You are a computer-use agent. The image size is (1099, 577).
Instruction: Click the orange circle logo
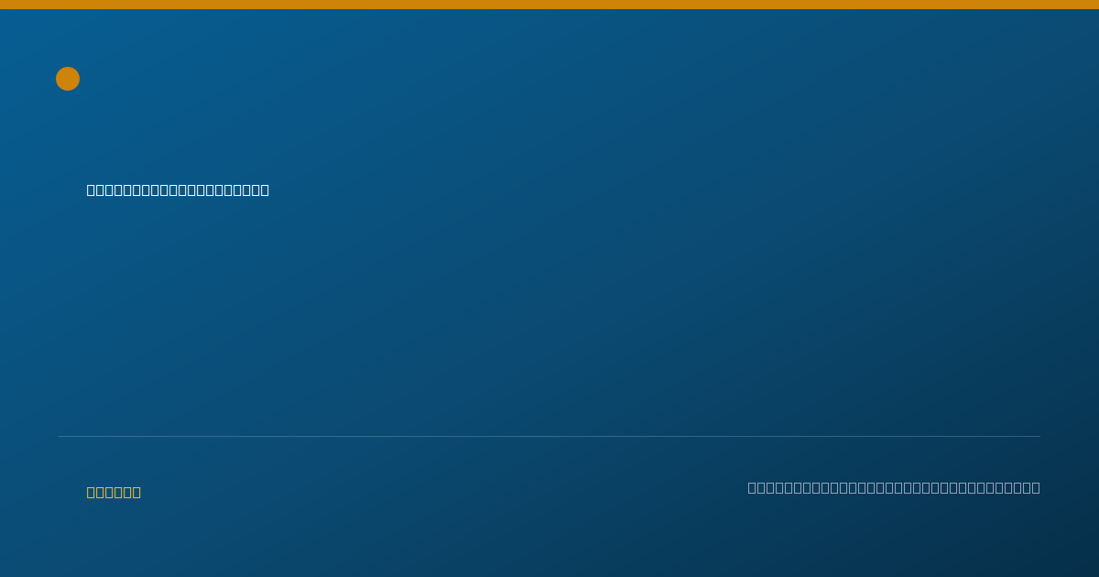[x=68, y=79]
